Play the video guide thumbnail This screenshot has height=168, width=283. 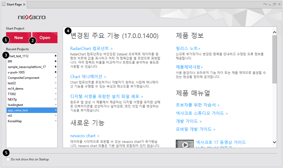pyautogui.click(x=185, y=144)
